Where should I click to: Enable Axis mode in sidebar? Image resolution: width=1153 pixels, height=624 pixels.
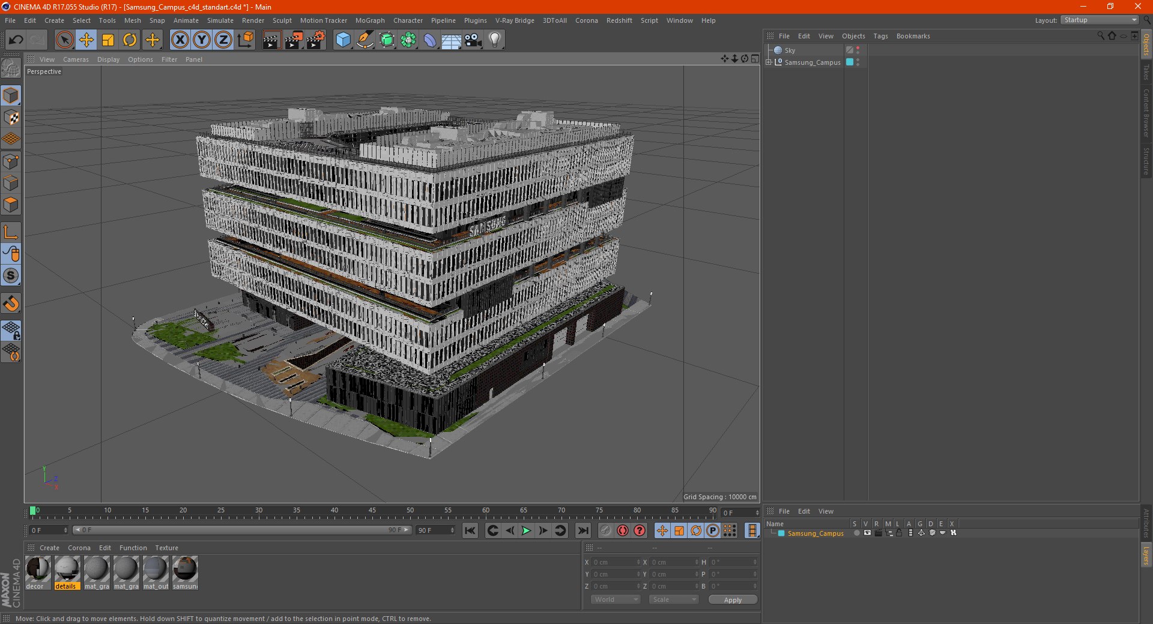coord(11,232)
